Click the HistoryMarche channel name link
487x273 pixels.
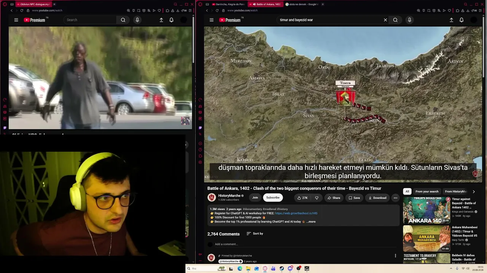tap(229, 196)
